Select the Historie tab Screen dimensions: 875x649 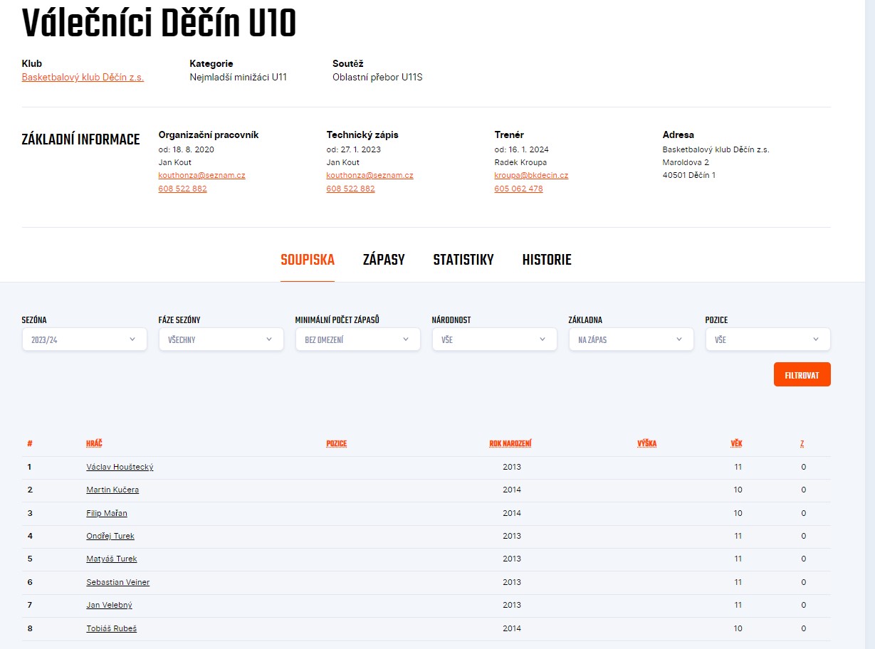coord(547,260)
